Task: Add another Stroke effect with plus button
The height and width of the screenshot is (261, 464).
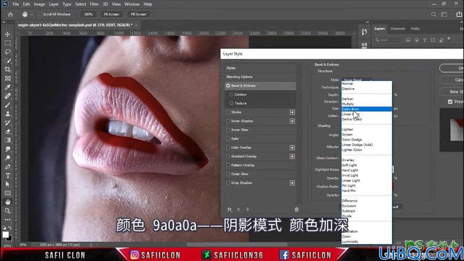Action: (x=292, y=112)
